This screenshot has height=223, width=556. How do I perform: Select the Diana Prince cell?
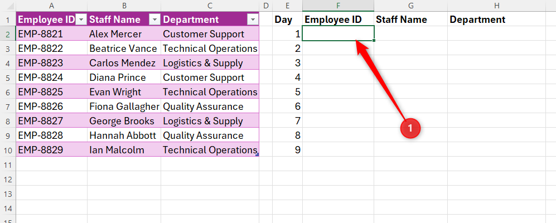point(124,77)
